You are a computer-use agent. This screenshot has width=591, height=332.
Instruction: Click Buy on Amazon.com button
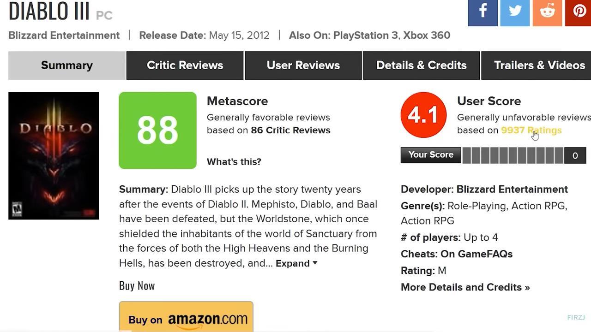click(x=186, y=317)
